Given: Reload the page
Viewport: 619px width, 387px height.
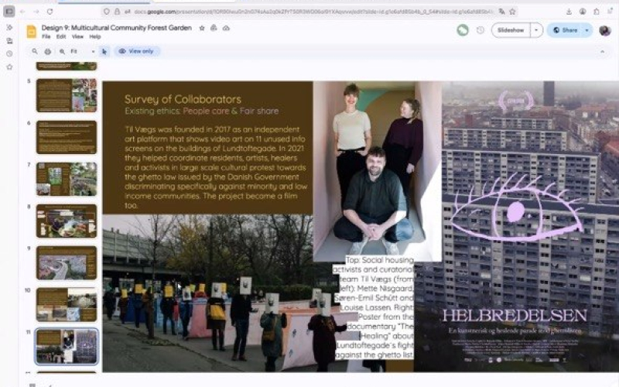Looking at the screenshot, I should [x=50, y=12].
